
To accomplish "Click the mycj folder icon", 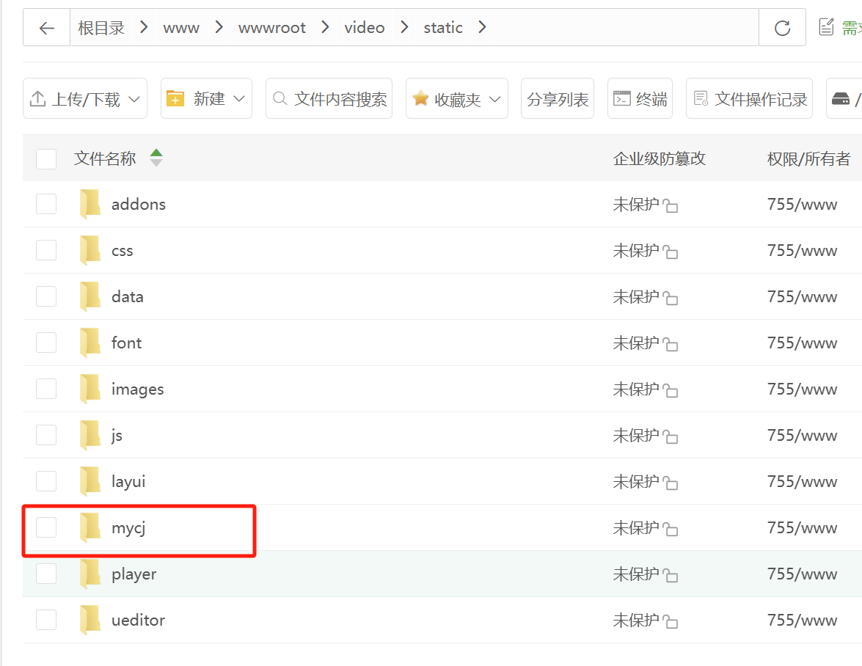I will tap(90, 527).
